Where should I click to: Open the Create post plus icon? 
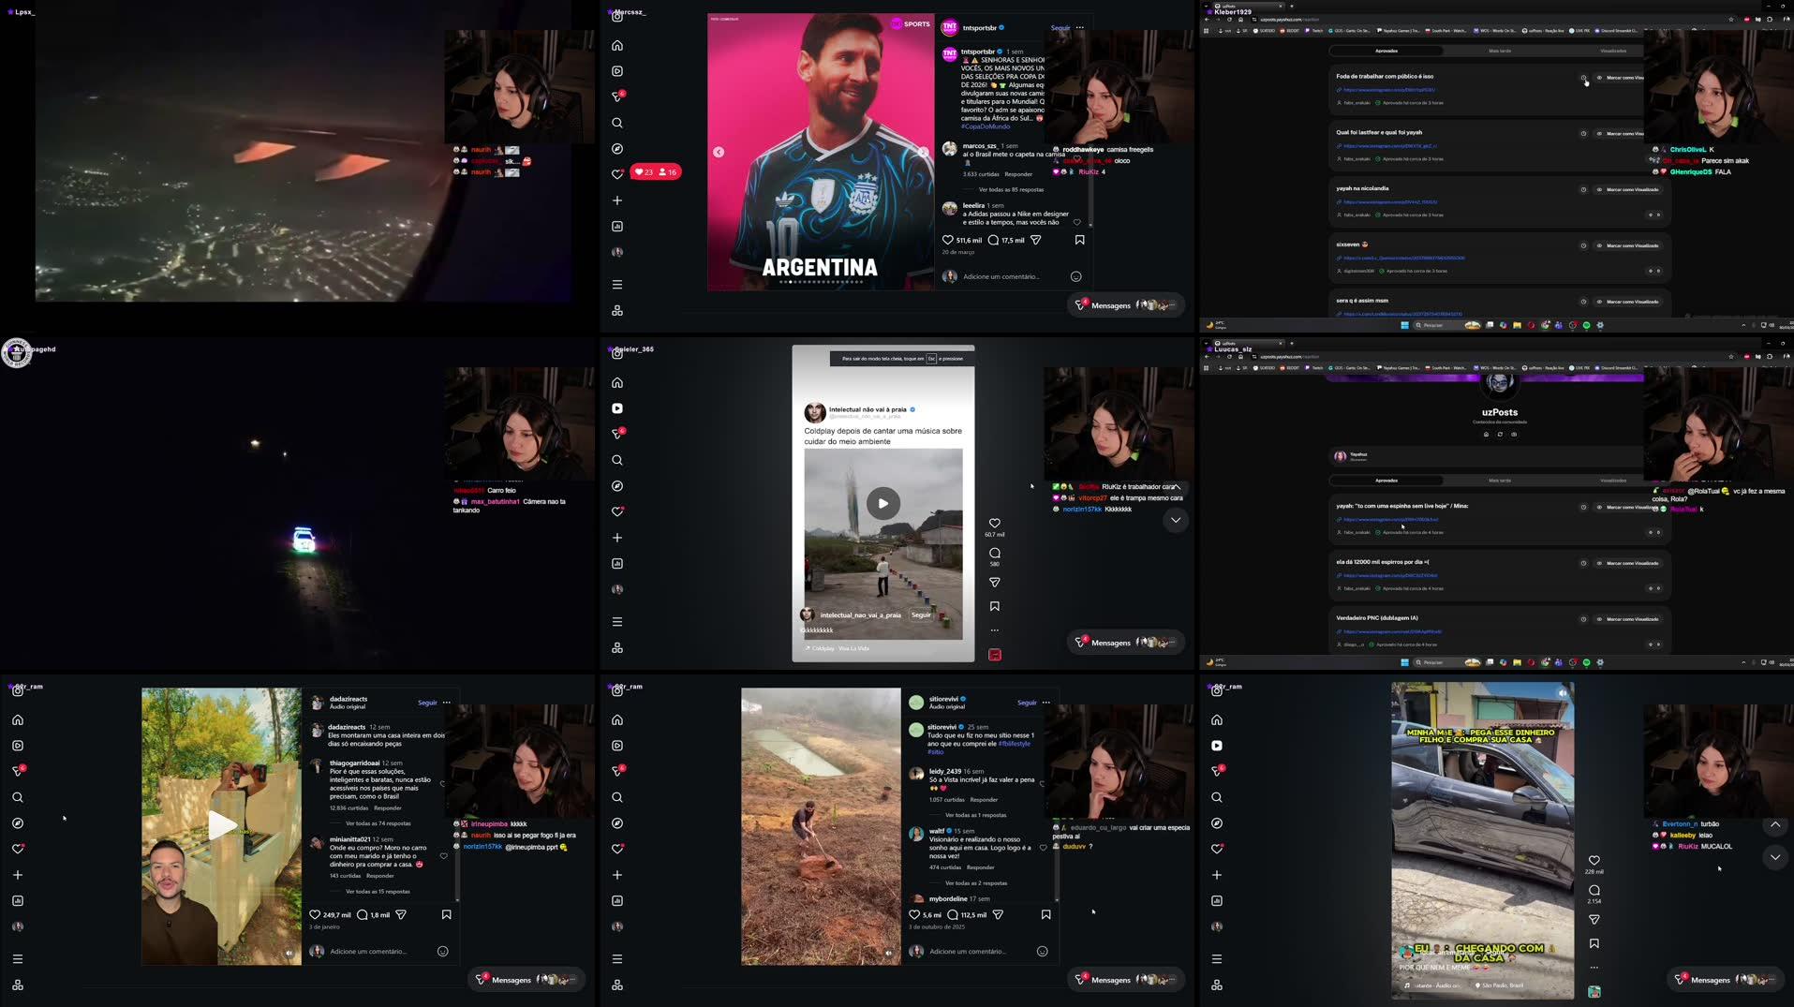point(616,200)
